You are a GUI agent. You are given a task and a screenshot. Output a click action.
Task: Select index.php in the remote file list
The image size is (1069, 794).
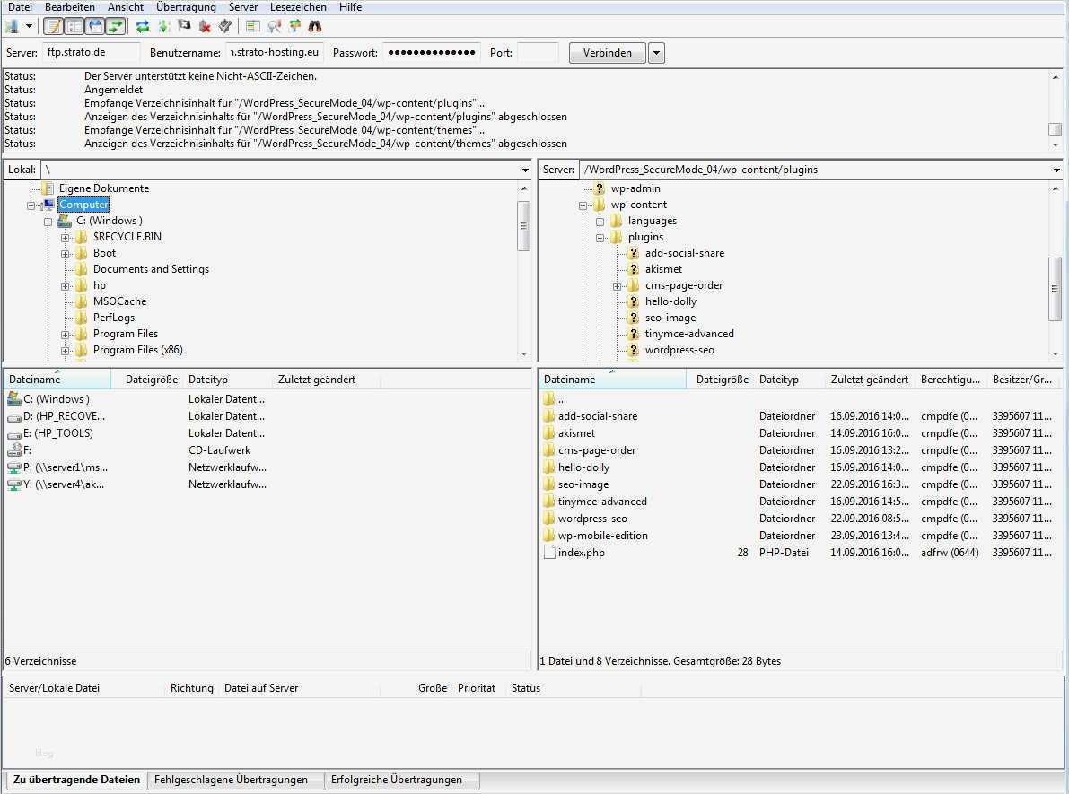point(581,553)
